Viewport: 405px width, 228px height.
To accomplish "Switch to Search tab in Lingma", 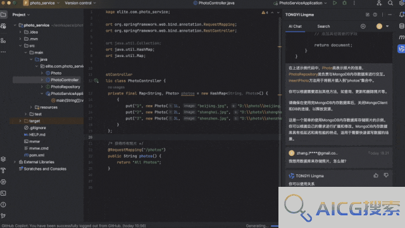I will pyautogui.click(x=323, y=27).
